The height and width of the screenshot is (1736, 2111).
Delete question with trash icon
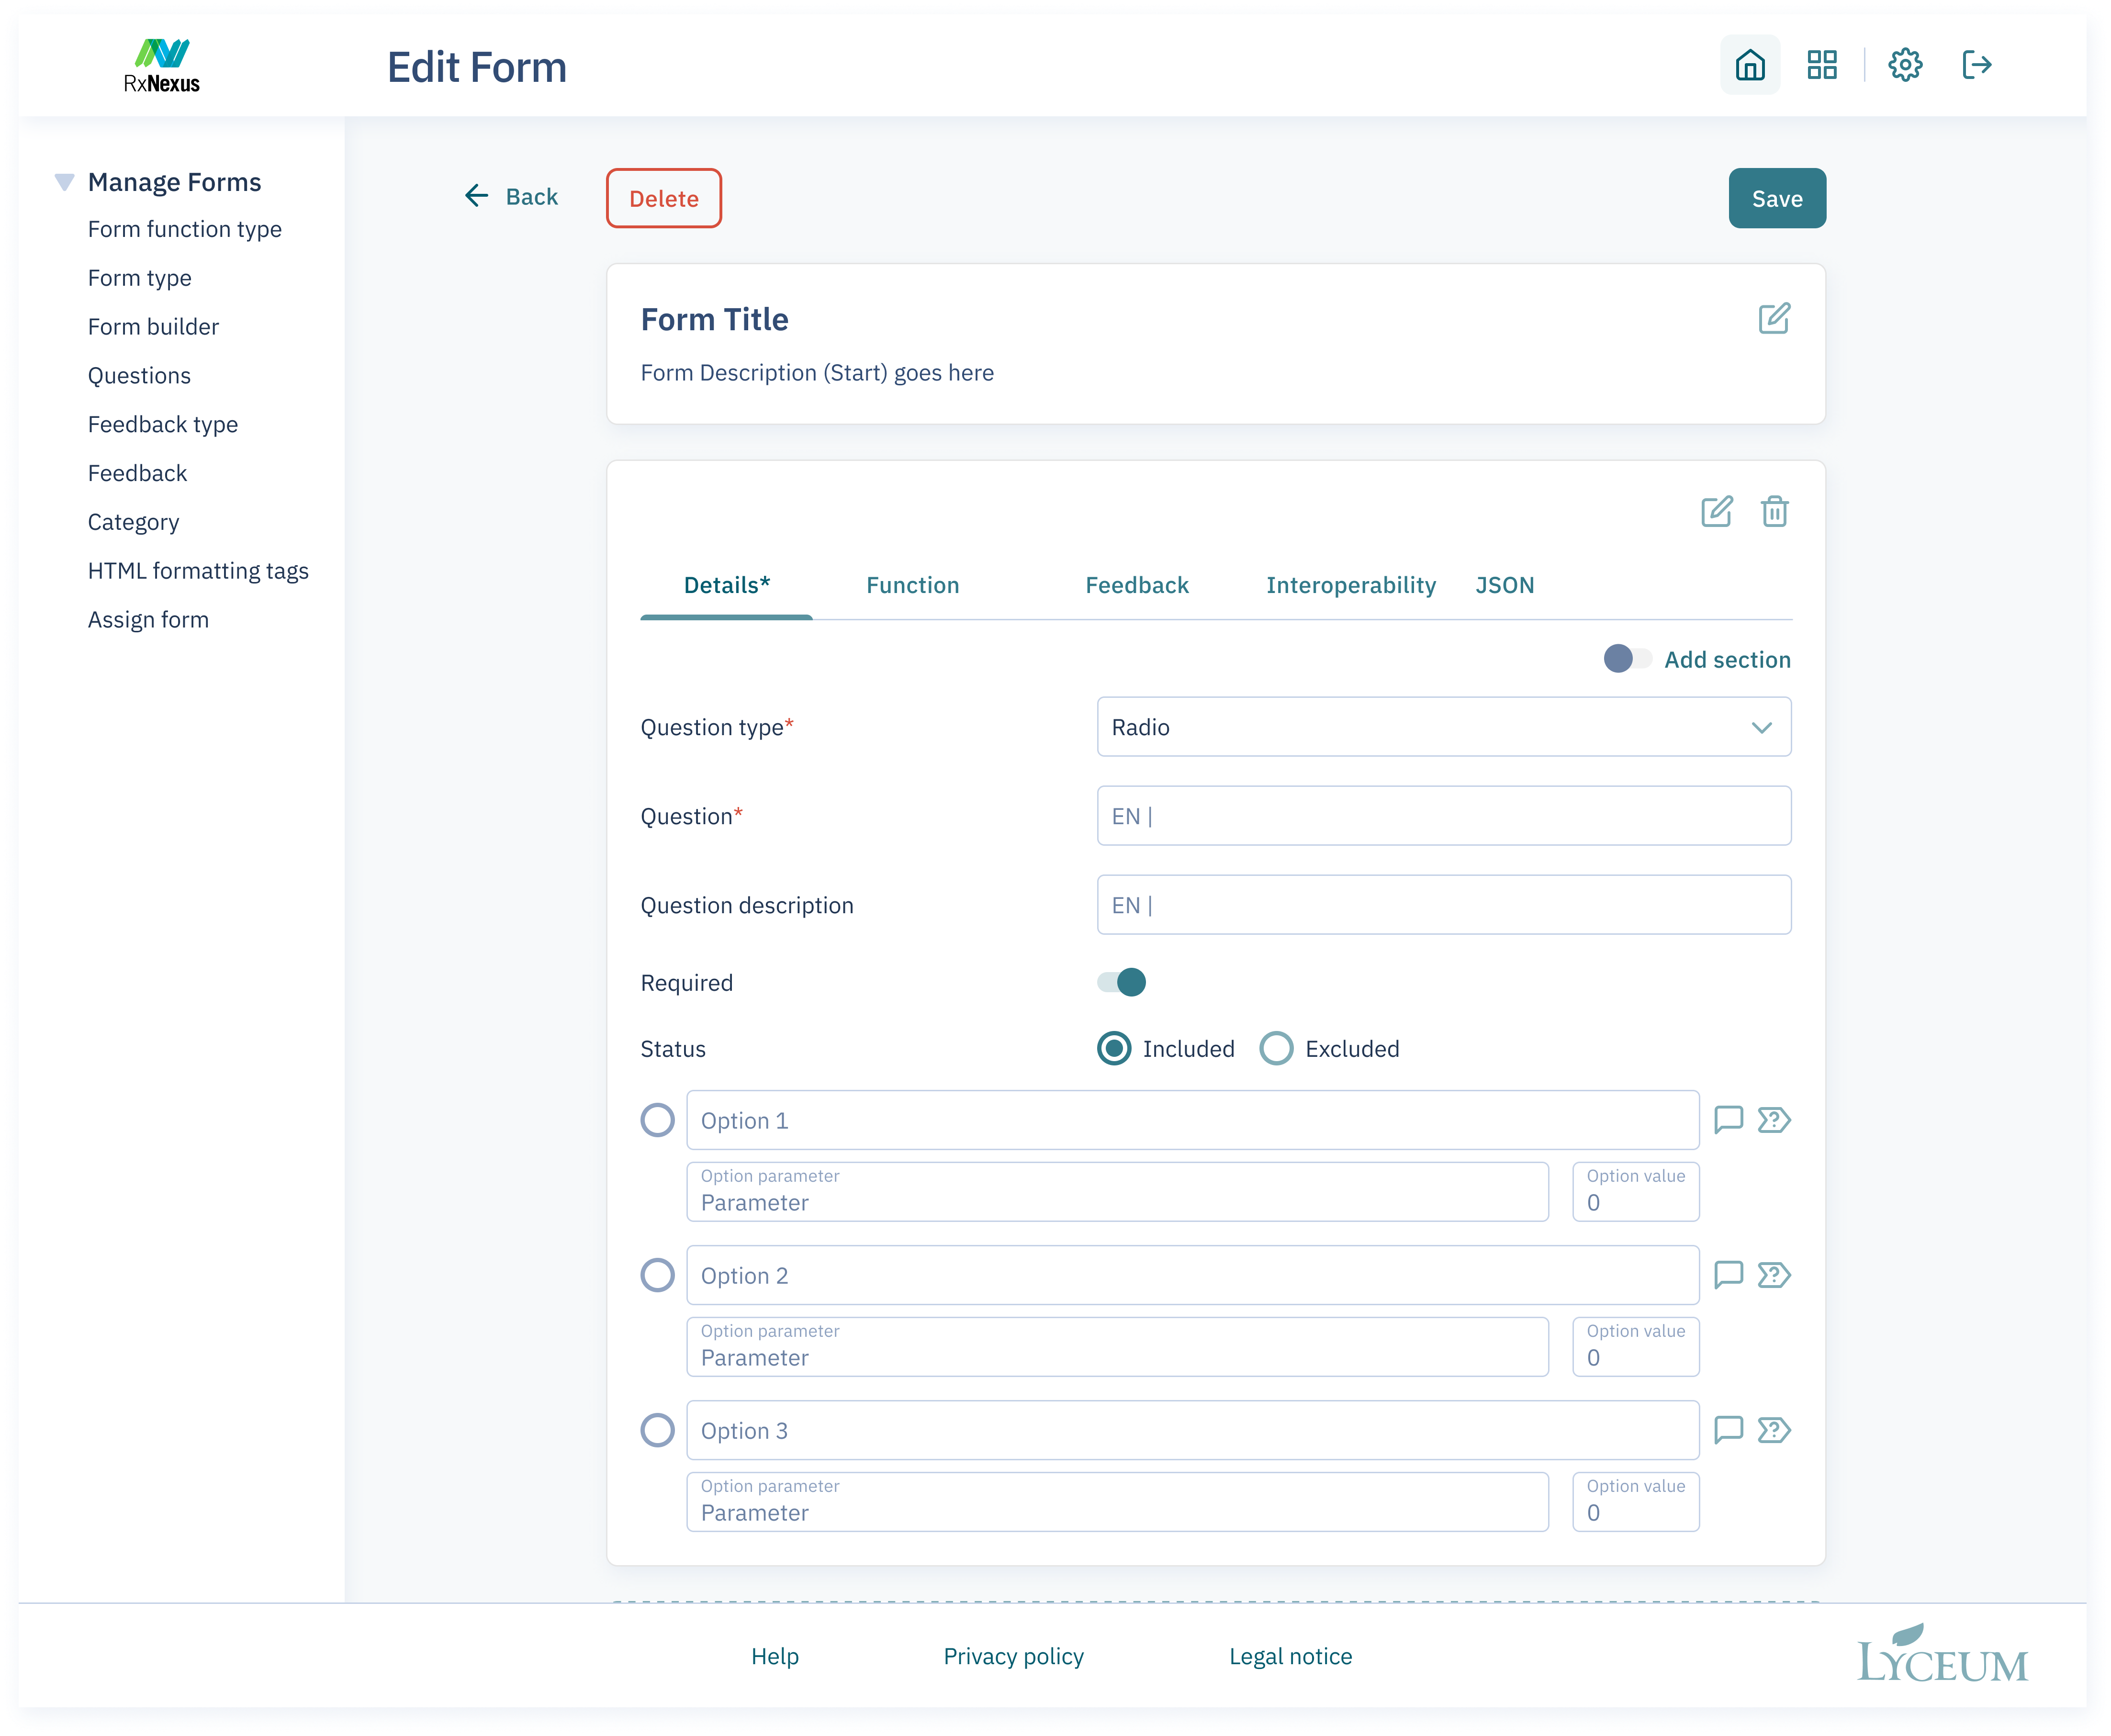(x=1774, y=512)
